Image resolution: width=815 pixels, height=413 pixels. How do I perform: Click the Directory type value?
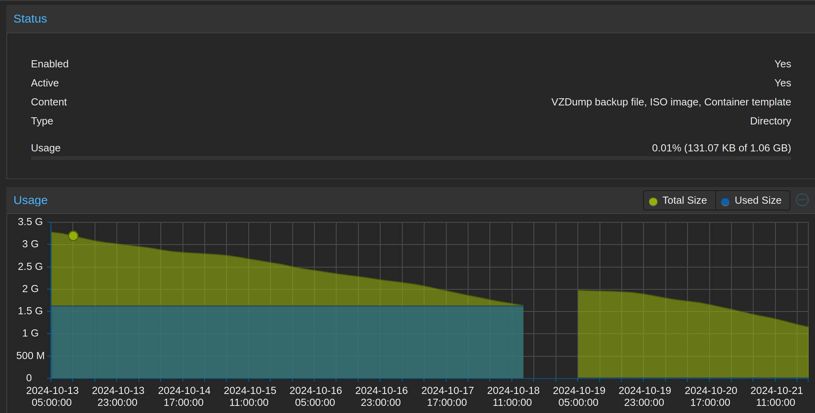(x=770, y=121)
